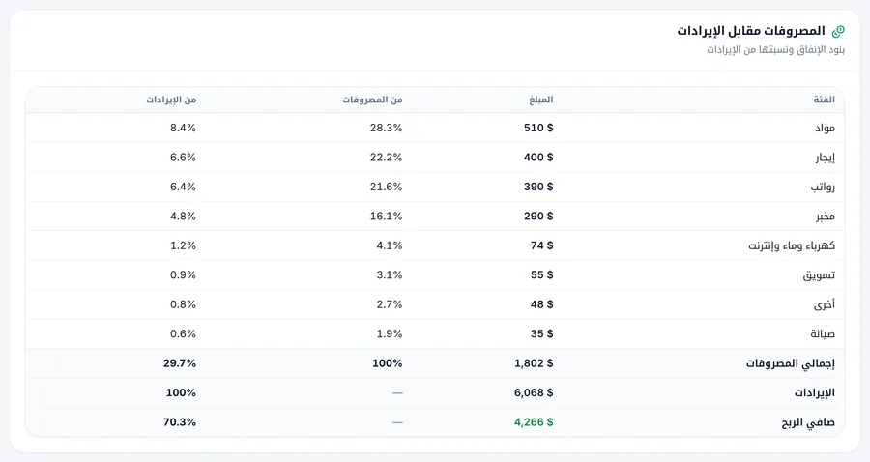Click the 1.9% cell

(x=390, y=333)
